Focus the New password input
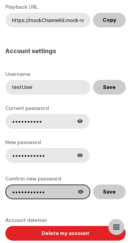Image resolution: width=131 pixels, height=243 pixels. coord(47,155)
